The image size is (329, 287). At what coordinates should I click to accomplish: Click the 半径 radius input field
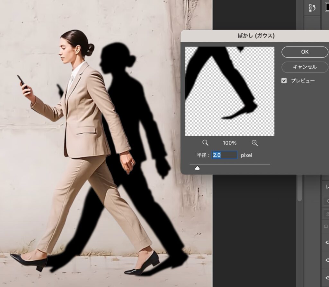click(224, 155)
